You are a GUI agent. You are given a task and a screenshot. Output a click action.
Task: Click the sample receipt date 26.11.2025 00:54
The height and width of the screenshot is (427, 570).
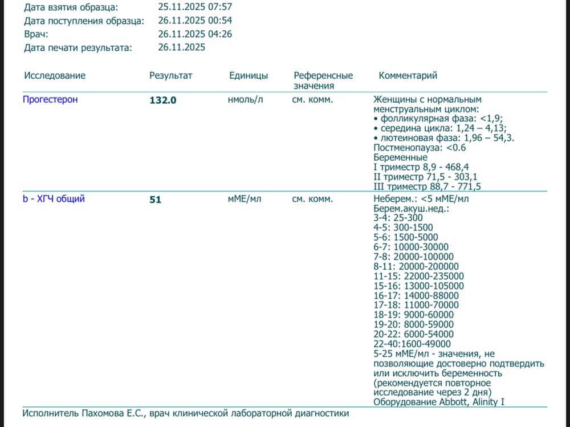[195, 21]
